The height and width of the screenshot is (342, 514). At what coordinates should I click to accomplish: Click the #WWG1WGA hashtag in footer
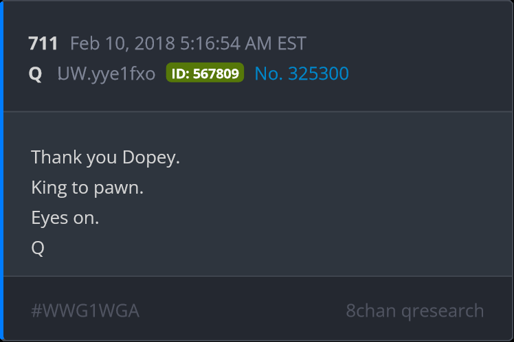[x=85, y=310]
